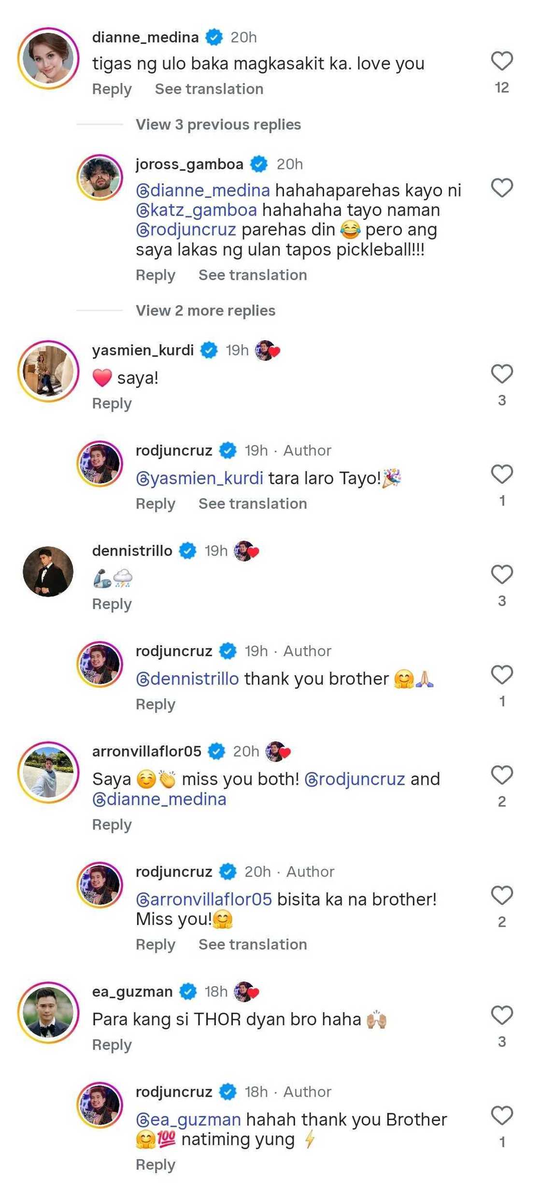Open dennistrillo's profile from username

[132, 551]
